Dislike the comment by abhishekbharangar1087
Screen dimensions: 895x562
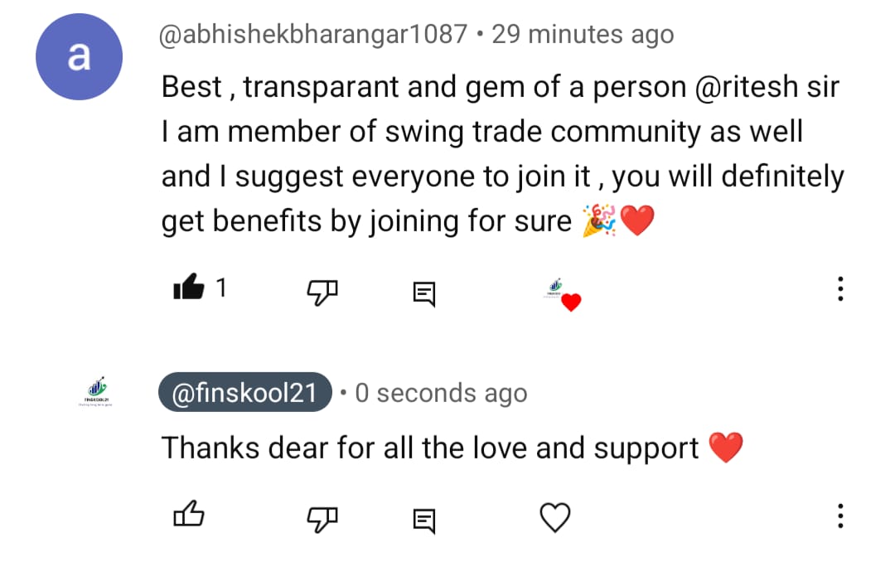coord(322,289)
